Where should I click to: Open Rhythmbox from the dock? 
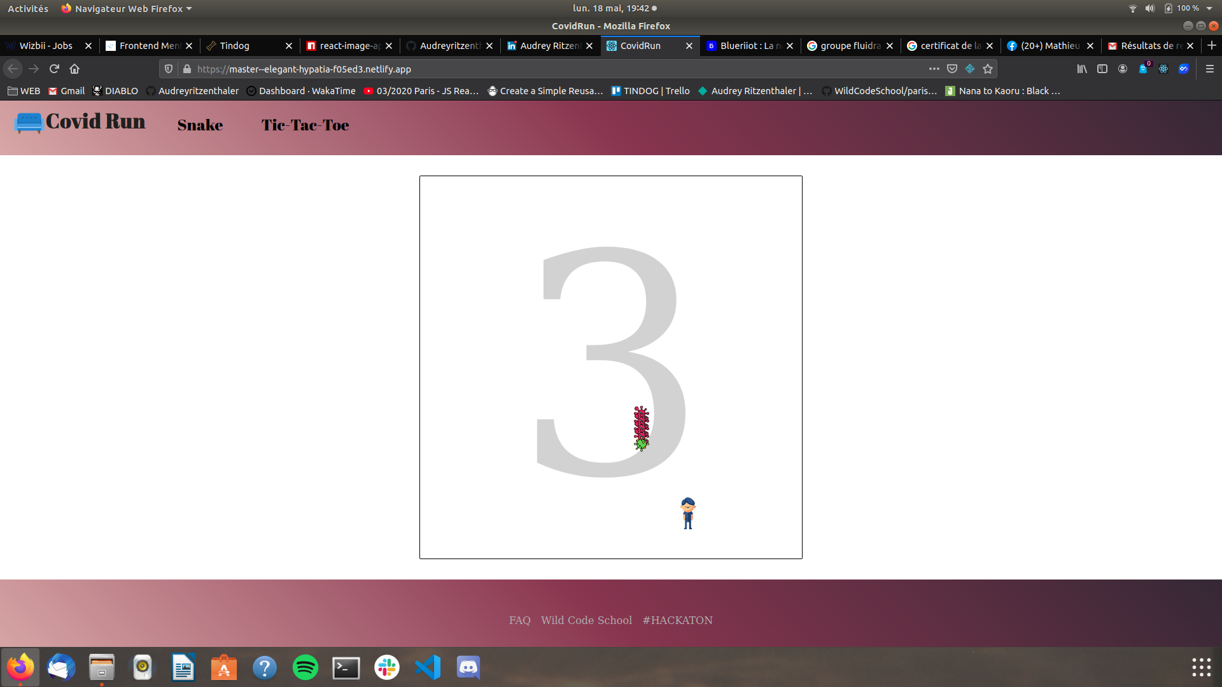click(143, 667)
